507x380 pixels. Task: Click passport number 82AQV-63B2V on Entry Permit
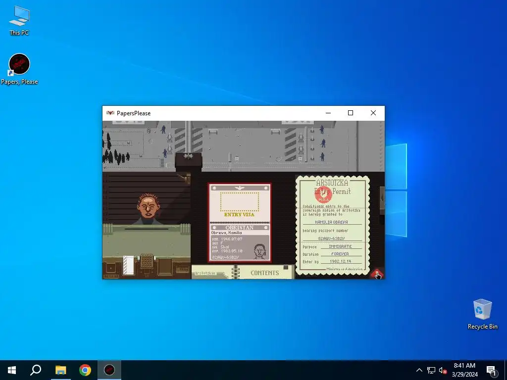coord(331,238)
